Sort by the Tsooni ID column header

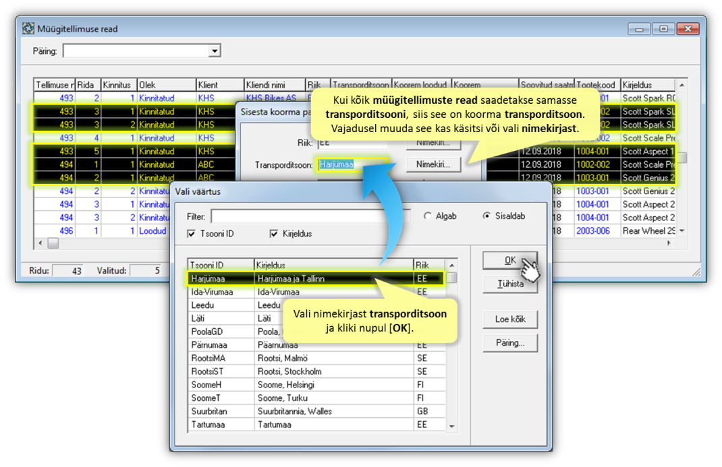221,266
